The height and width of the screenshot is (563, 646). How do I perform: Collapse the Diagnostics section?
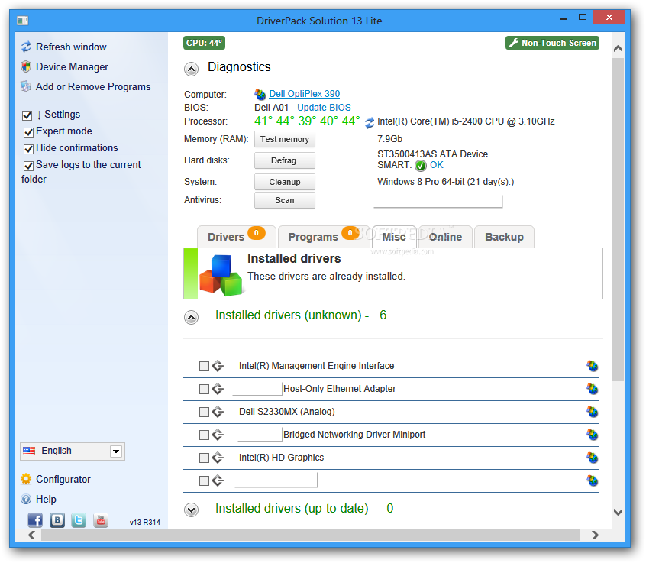pyautogui.click(x=191, y=70)
